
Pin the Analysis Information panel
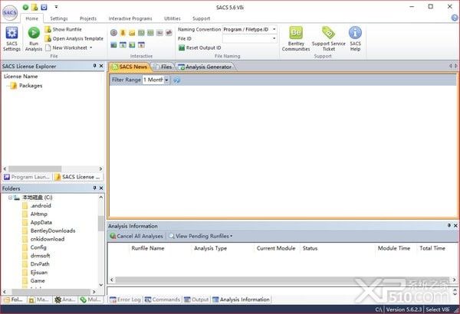[x=449, y=225]
